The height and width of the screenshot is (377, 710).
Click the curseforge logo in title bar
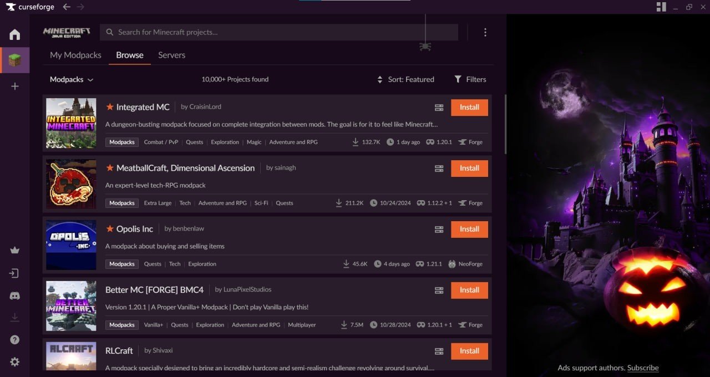coord(30,7)
